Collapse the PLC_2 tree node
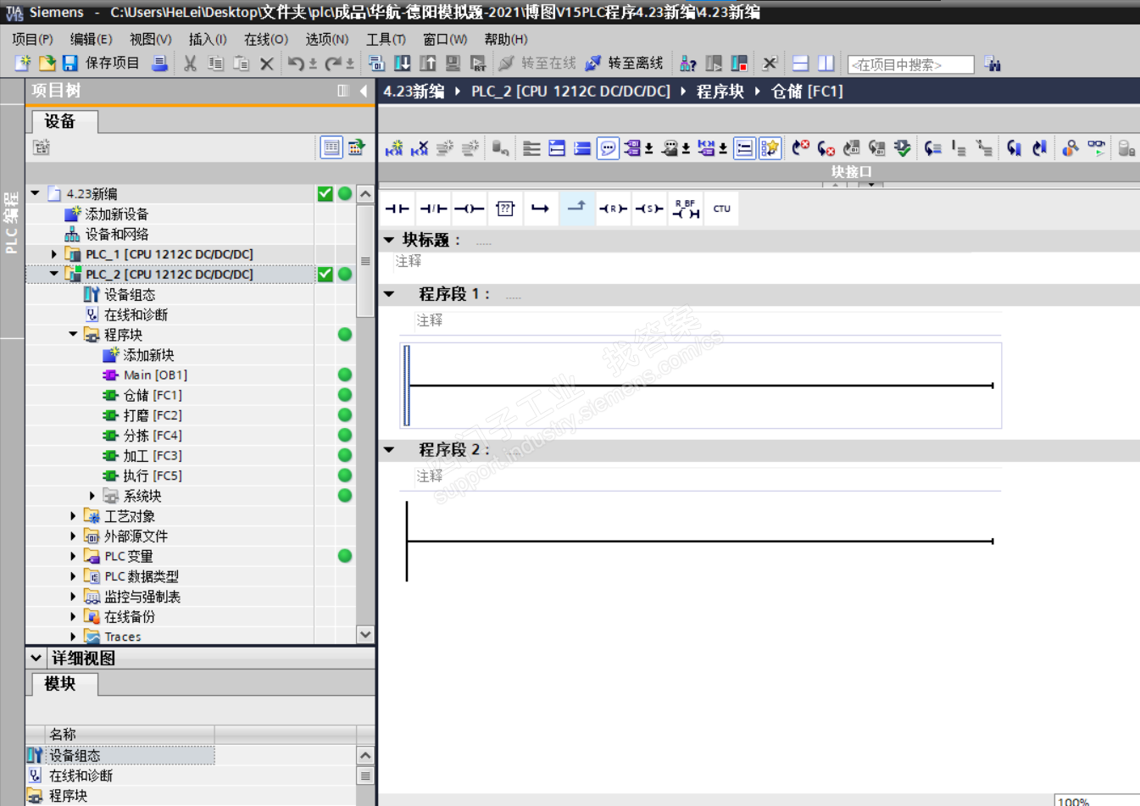 [x=54, y=274]
